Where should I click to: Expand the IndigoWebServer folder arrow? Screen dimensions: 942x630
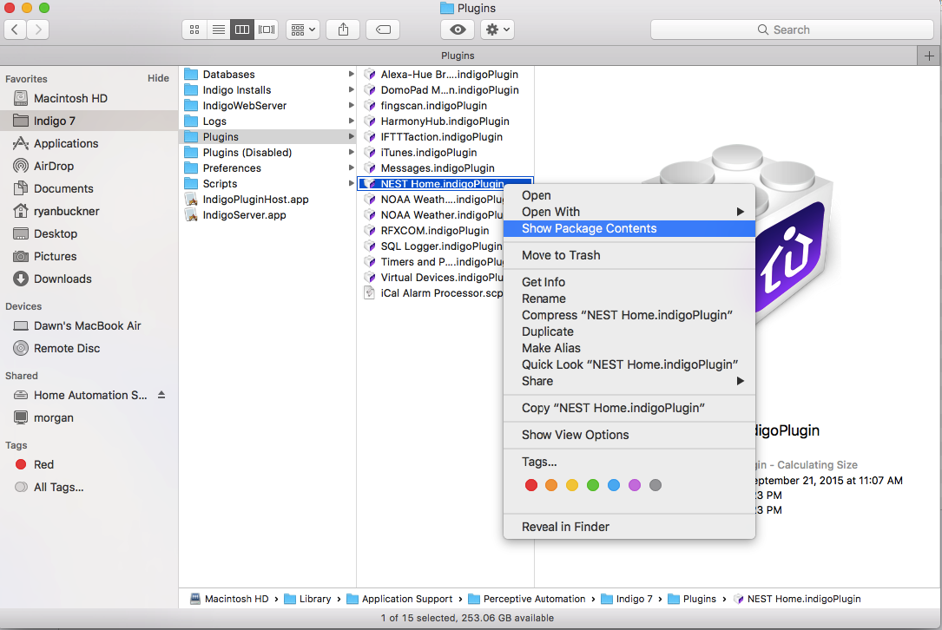[351, 105]
